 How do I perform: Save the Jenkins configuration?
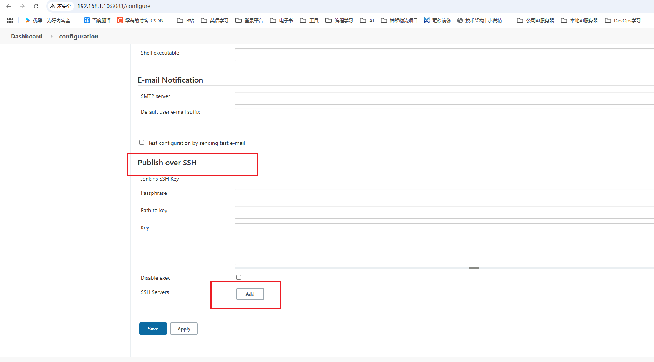tap(153, 329)
